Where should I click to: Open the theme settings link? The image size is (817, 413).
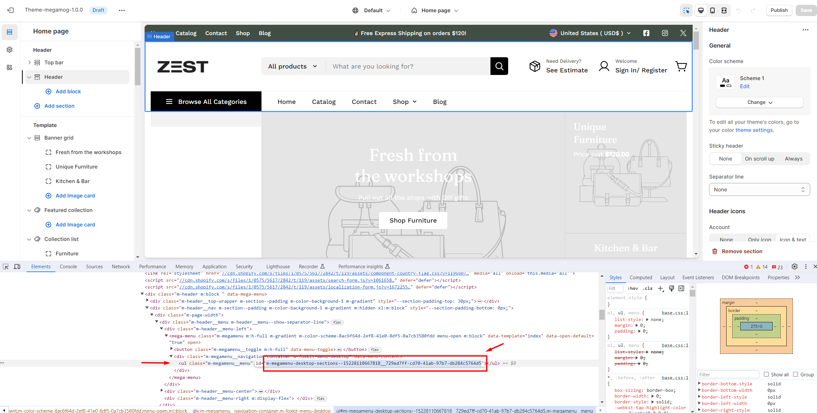pos(754,130)
